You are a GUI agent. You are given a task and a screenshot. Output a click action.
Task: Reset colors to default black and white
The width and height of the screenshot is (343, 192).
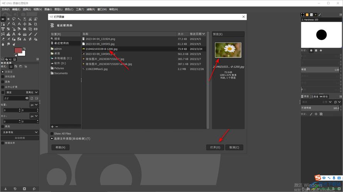click(15, 55)
